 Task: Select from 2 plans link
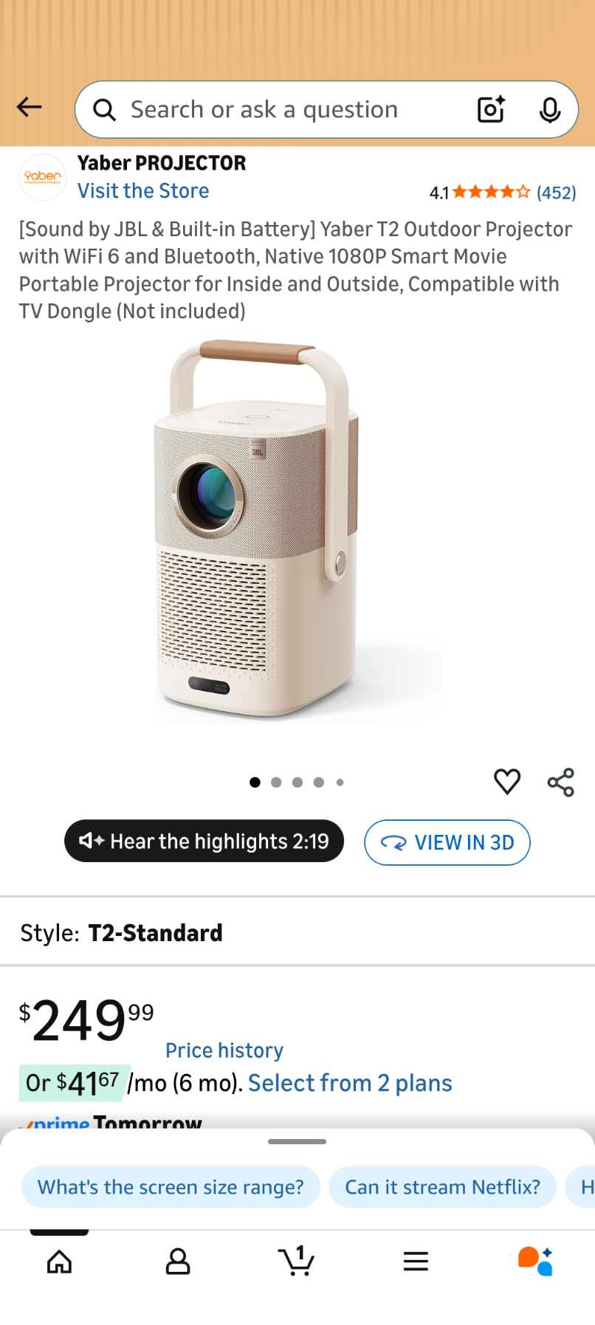coord(350,1083)
